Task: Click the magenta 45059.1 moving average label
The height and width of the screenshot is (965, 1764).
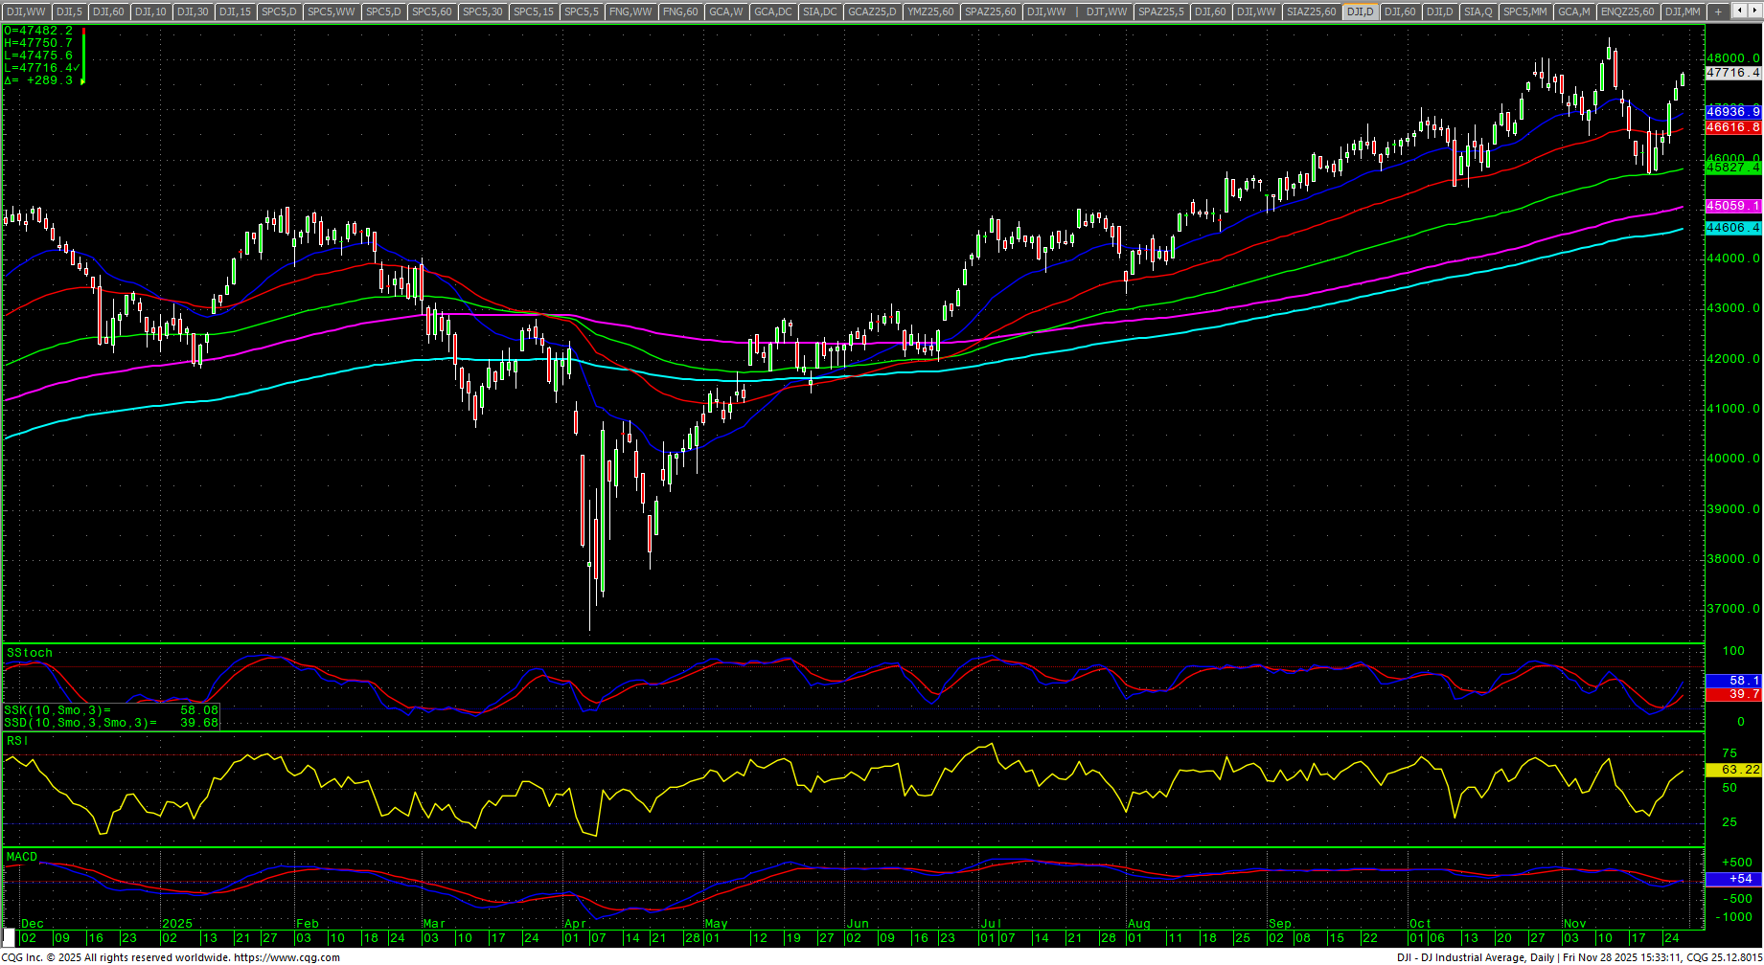Action: [x=1732, y=206]
